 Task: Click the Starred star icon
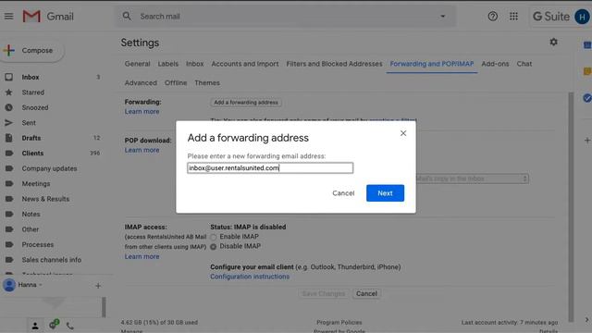click(8, 92)
